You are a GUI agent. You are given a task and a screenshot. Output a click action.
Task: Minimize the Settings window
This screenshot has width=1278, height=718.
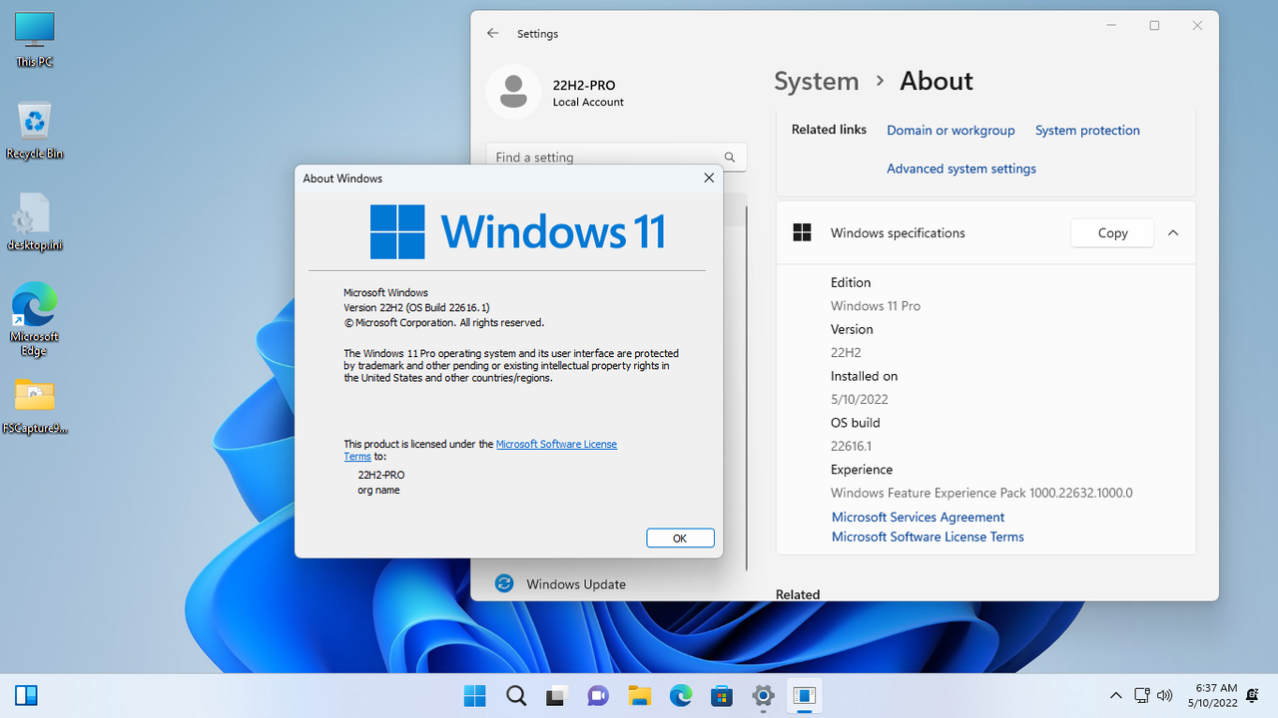(x=1112, y=26)
